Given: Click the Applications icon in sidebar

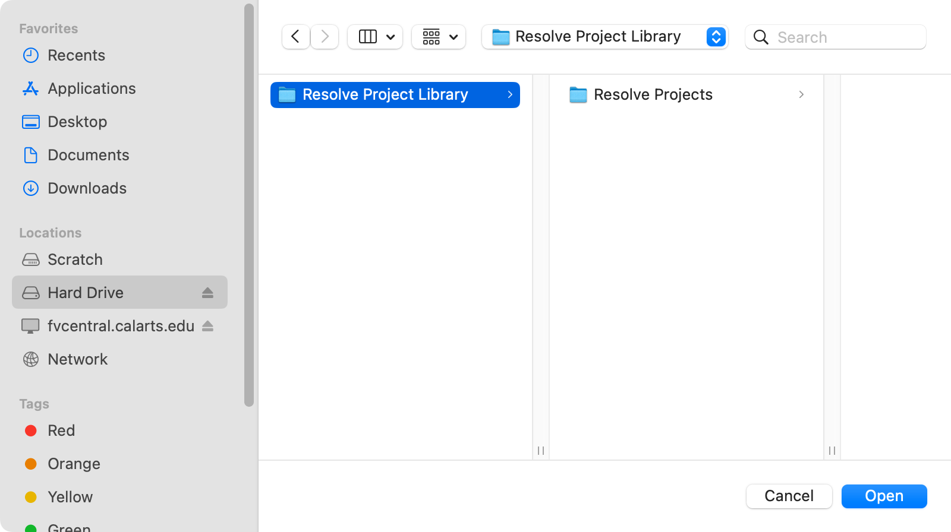Looking at the screenshot, I should (31, 88).
